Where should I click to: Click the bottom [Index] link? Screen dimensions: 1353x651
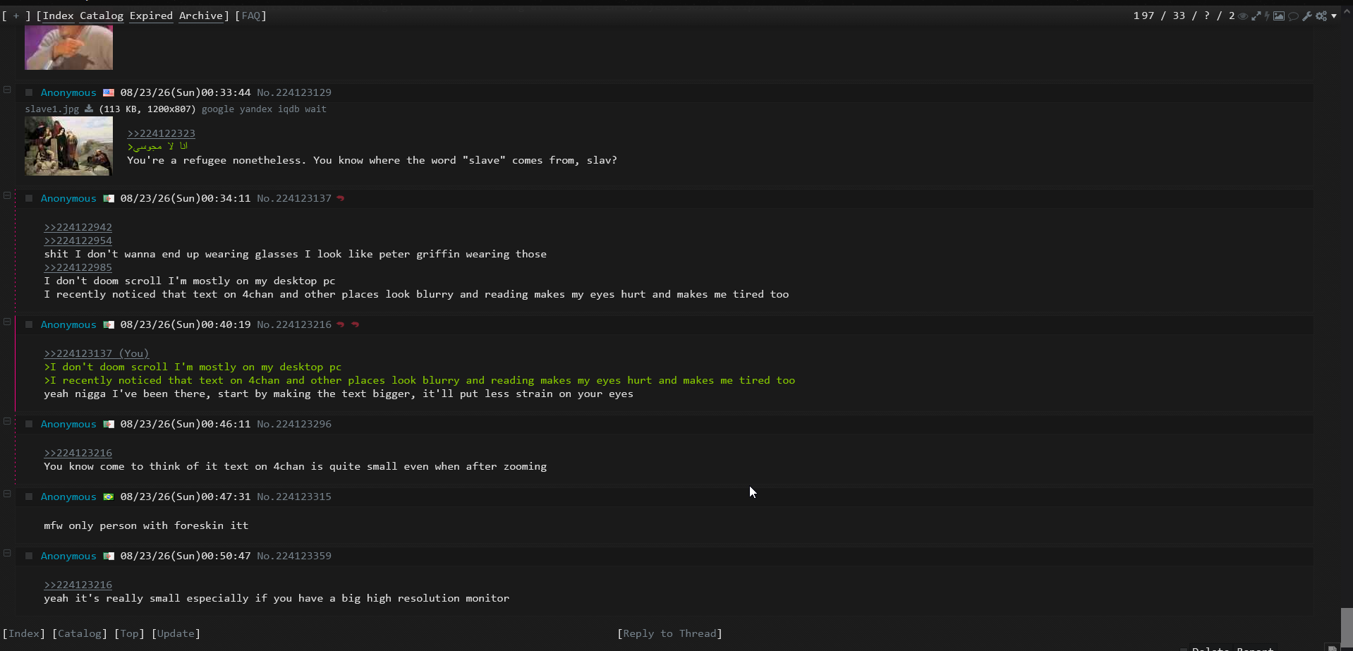[x=24, y=633]
